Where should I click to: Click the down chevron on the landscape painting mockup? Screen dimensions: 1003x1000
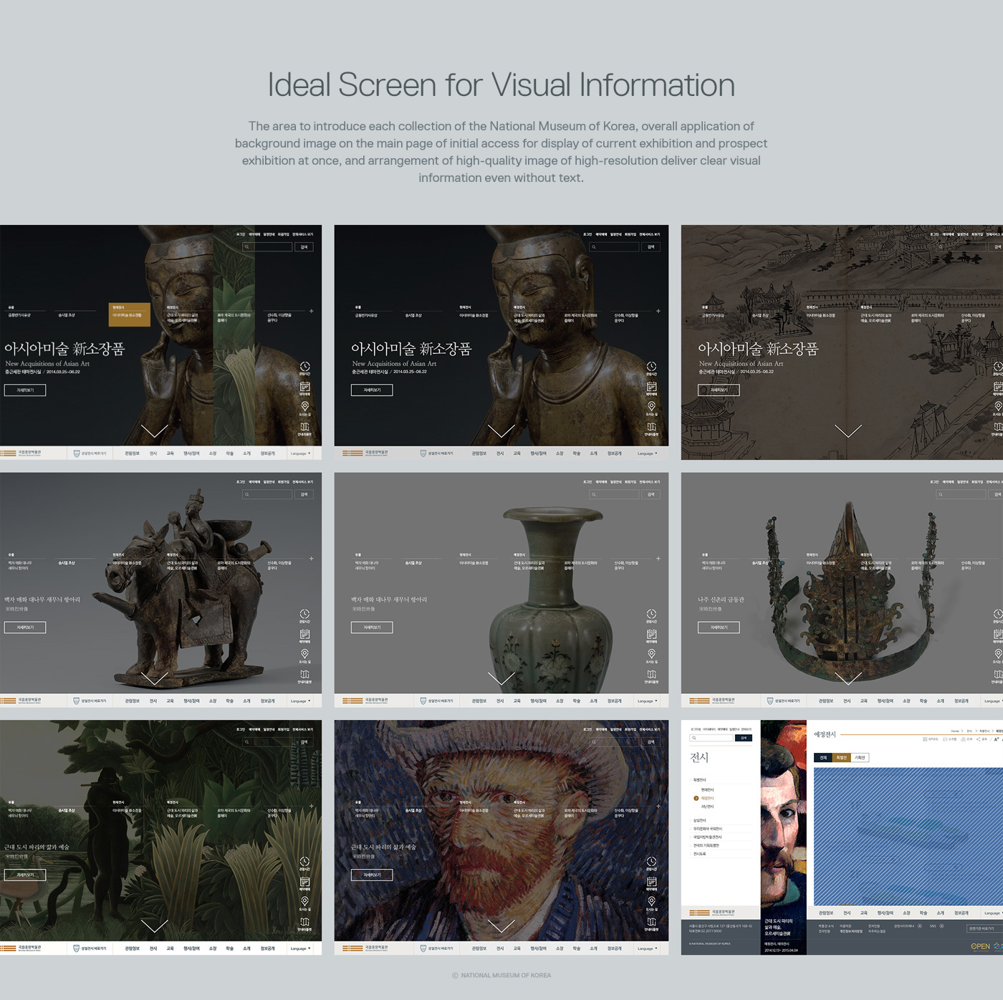(848, 431)
